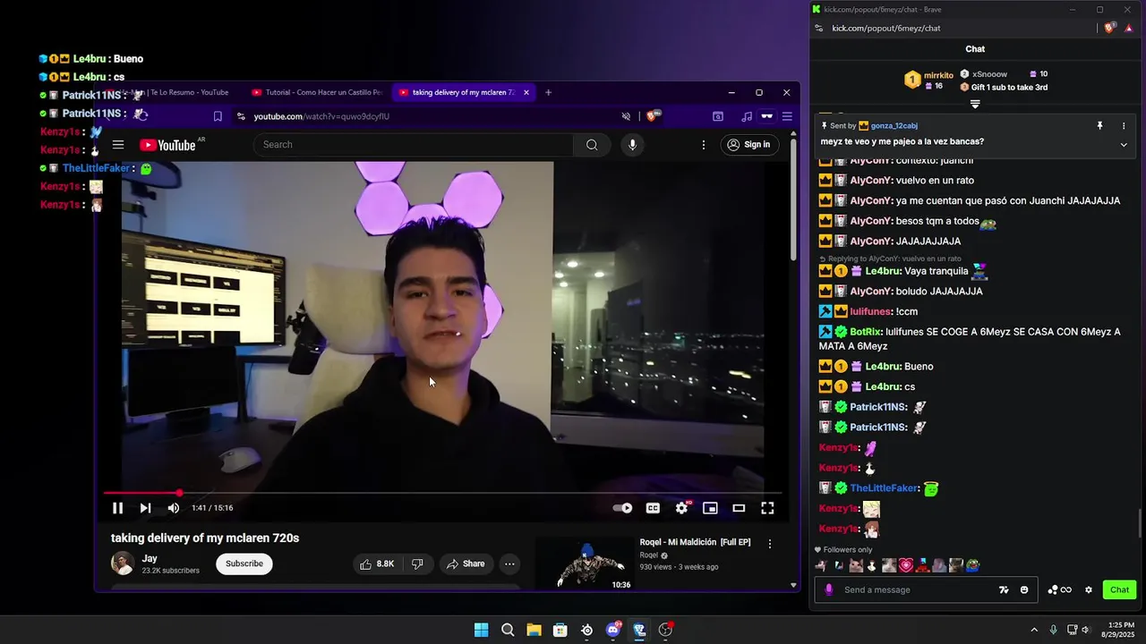Dislike the mclaren video
The width and height of the screenshot is (1146, 644).
(x=417, y=563)
